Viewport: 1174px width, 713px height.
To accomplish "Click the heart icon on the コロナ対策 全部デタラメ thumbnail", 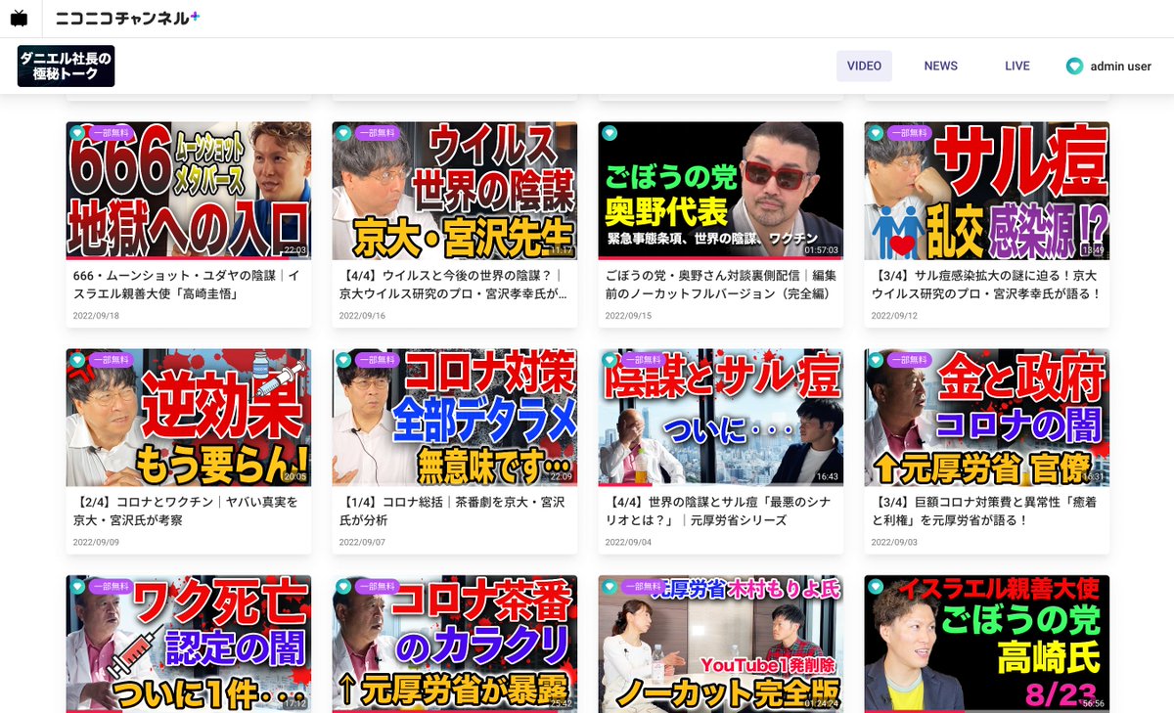I will [x=343, y=360].
